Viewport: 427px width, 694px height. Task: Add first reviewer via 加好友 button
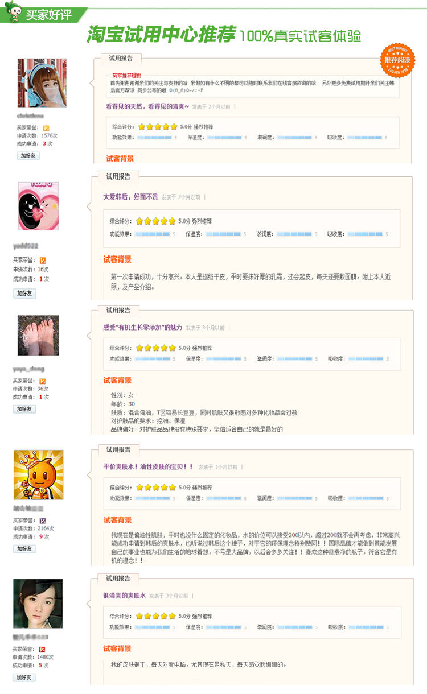(x=28, y=155)
